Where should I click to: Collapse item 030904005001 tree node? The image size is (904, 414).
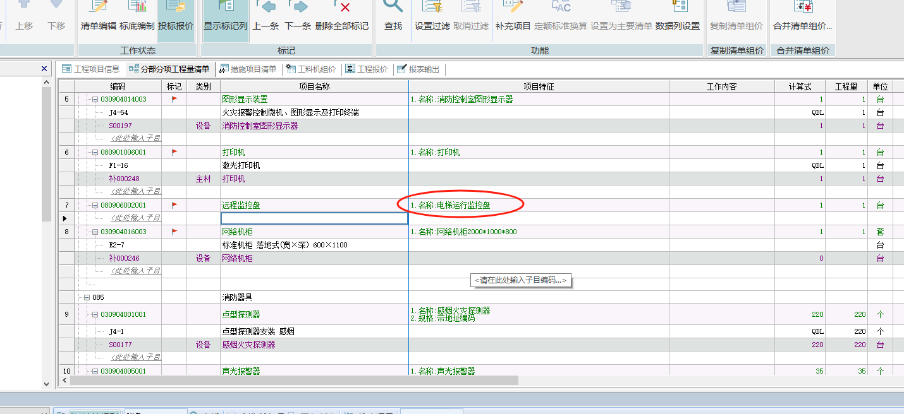(x=95, y=371)
